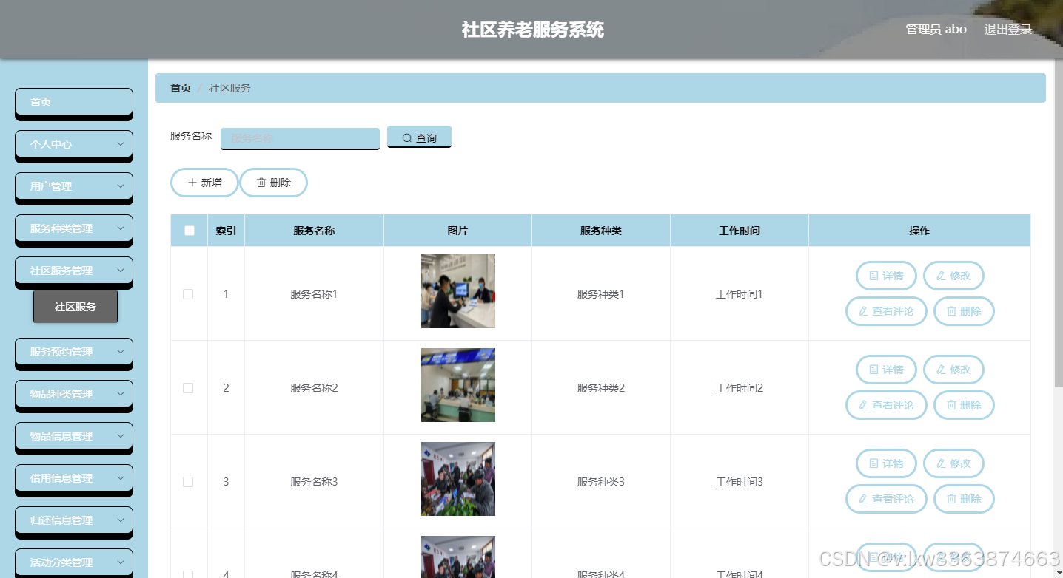Image resolution: width=1063 pixels, height=578 pixels.
Task: Click 首页 in the breadcrumb navigation
Action: 181,87
